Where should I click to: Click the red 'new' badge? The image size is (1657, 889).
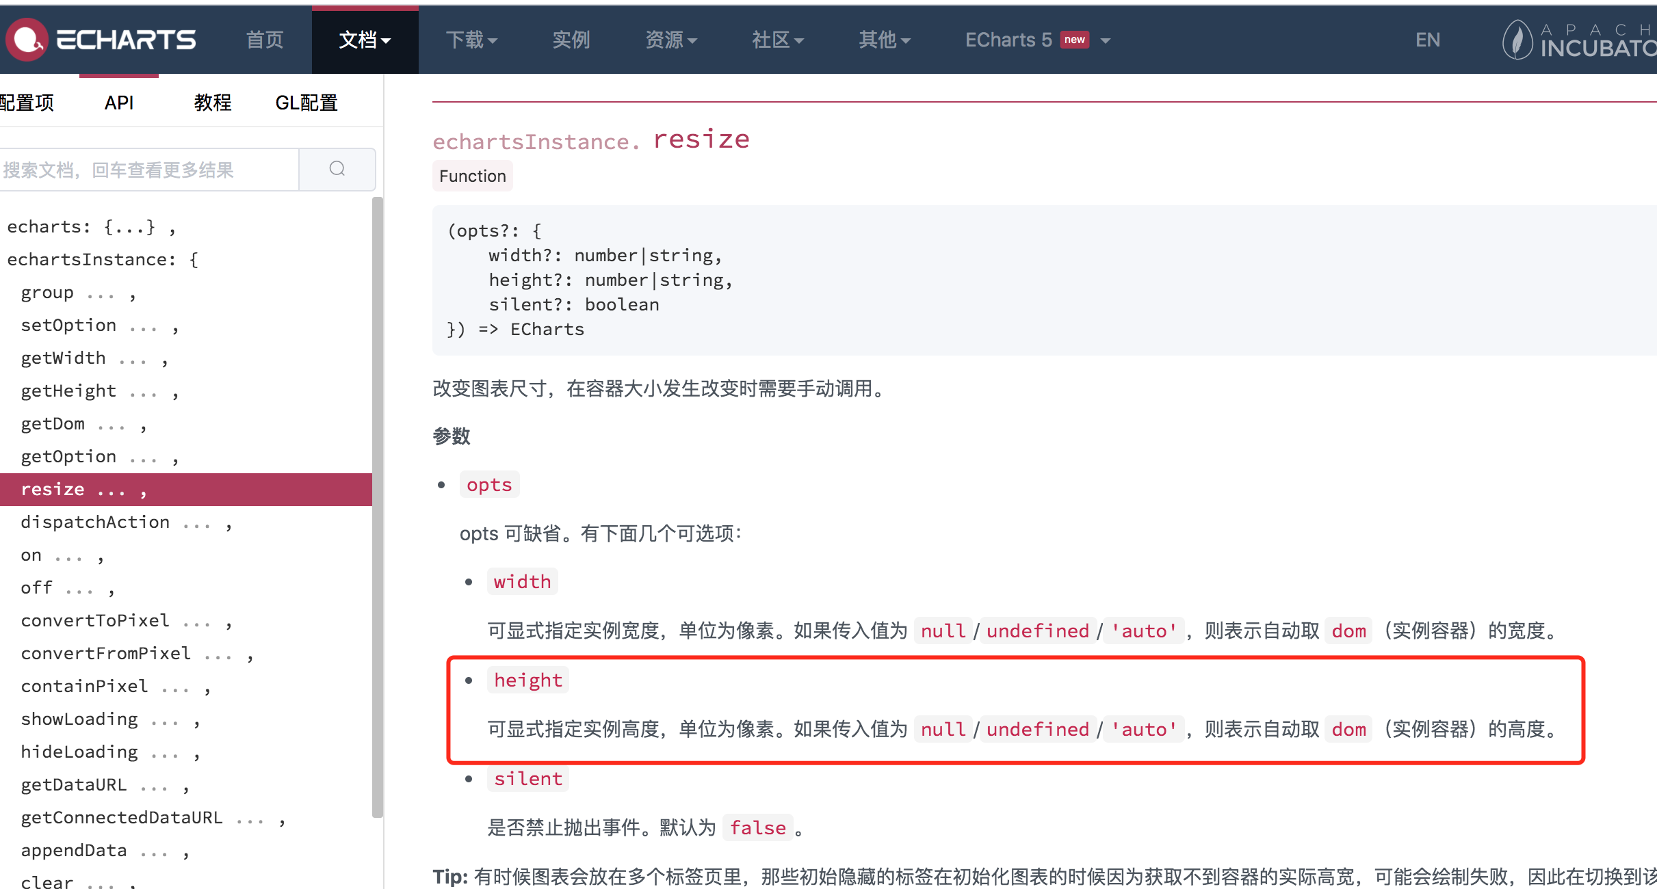click(x=1074, y=40)
